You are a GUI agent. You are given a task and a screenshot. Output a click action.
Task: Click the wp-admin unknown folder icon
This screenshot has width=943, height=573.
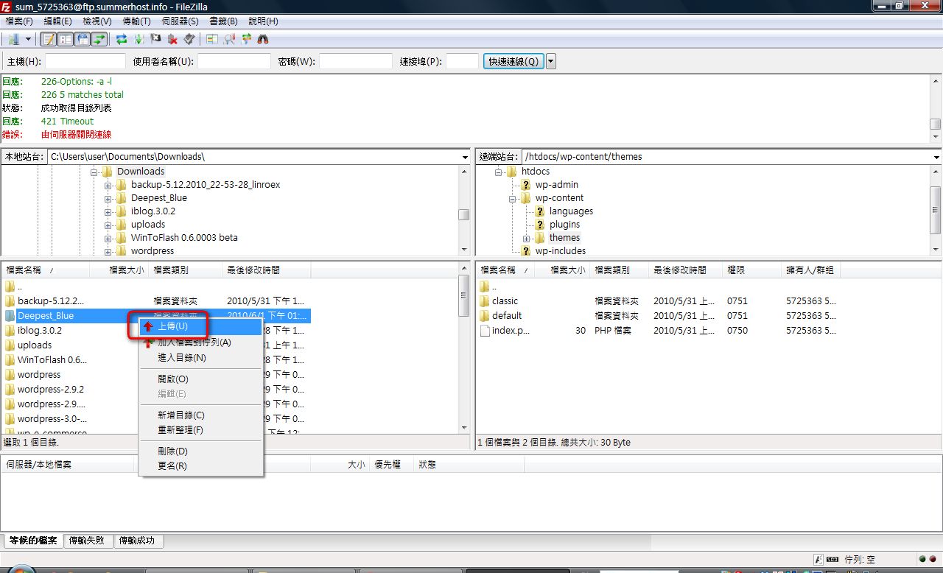point(526,184)
